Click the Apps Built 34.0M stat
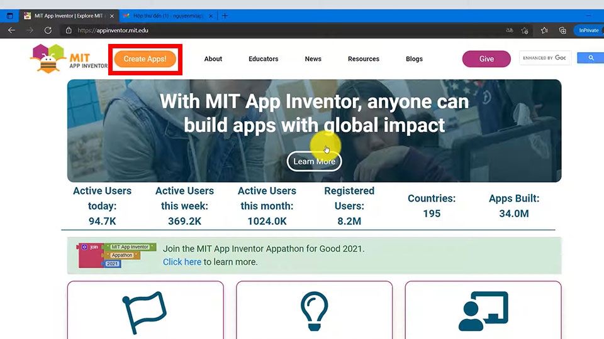The image size is (604, 339). (x=514, y=206)
